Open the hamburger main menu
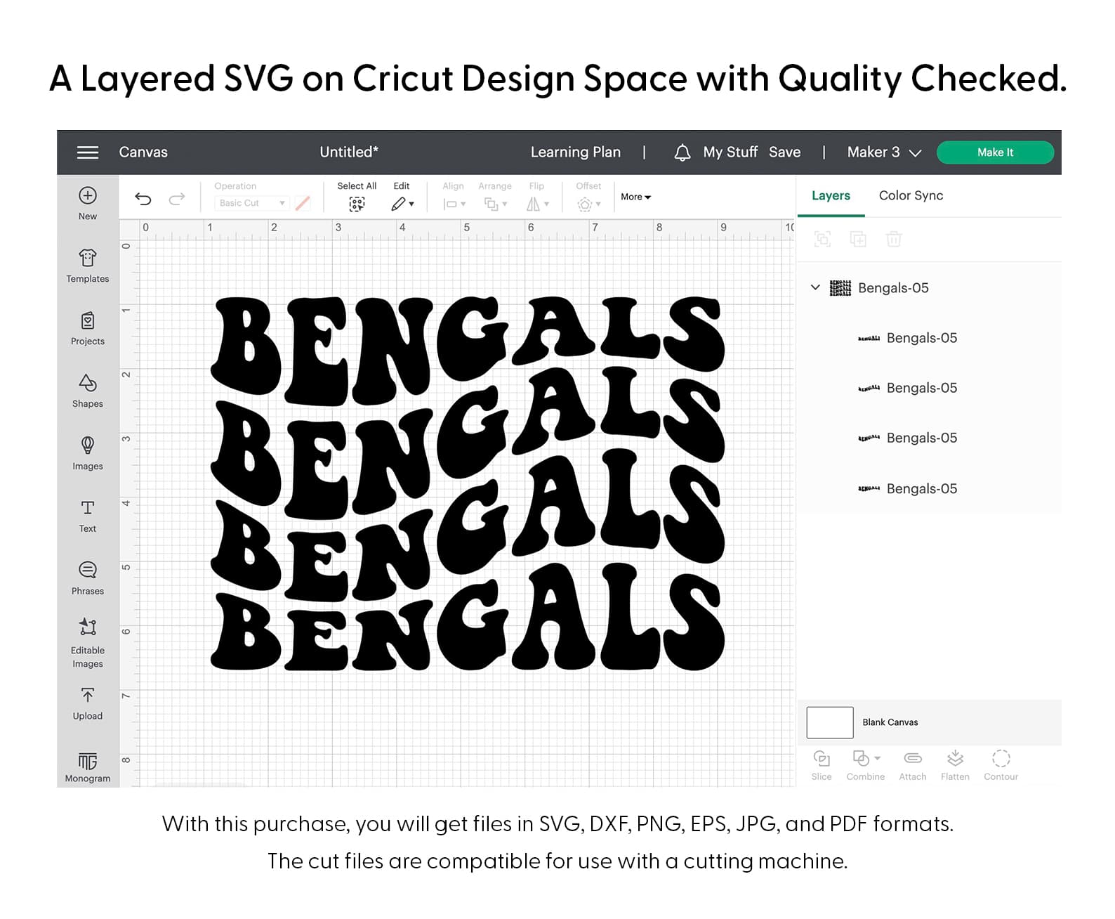 tap(88, 152)
